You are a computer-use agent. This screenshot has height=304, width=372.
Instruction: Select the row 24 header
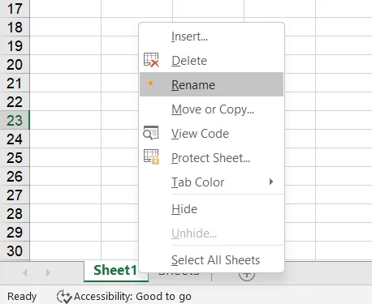pyautogui.click(x=15, y=139)
